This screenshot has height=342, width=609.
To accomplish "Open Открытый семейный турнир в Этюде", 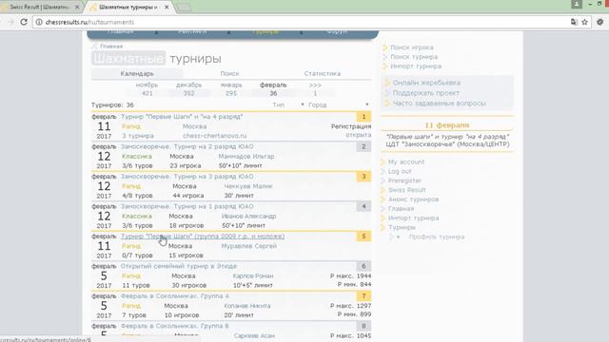I will tap(179, 266).
